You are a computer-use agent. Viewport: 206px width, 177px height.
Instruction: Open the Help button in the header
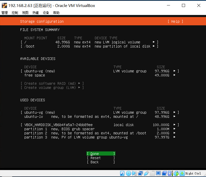click(x=175, y=21)
